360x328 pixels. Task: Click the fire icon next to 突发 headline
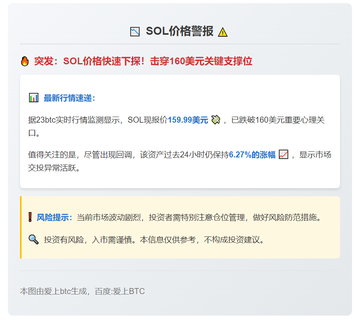coord(25,61)
